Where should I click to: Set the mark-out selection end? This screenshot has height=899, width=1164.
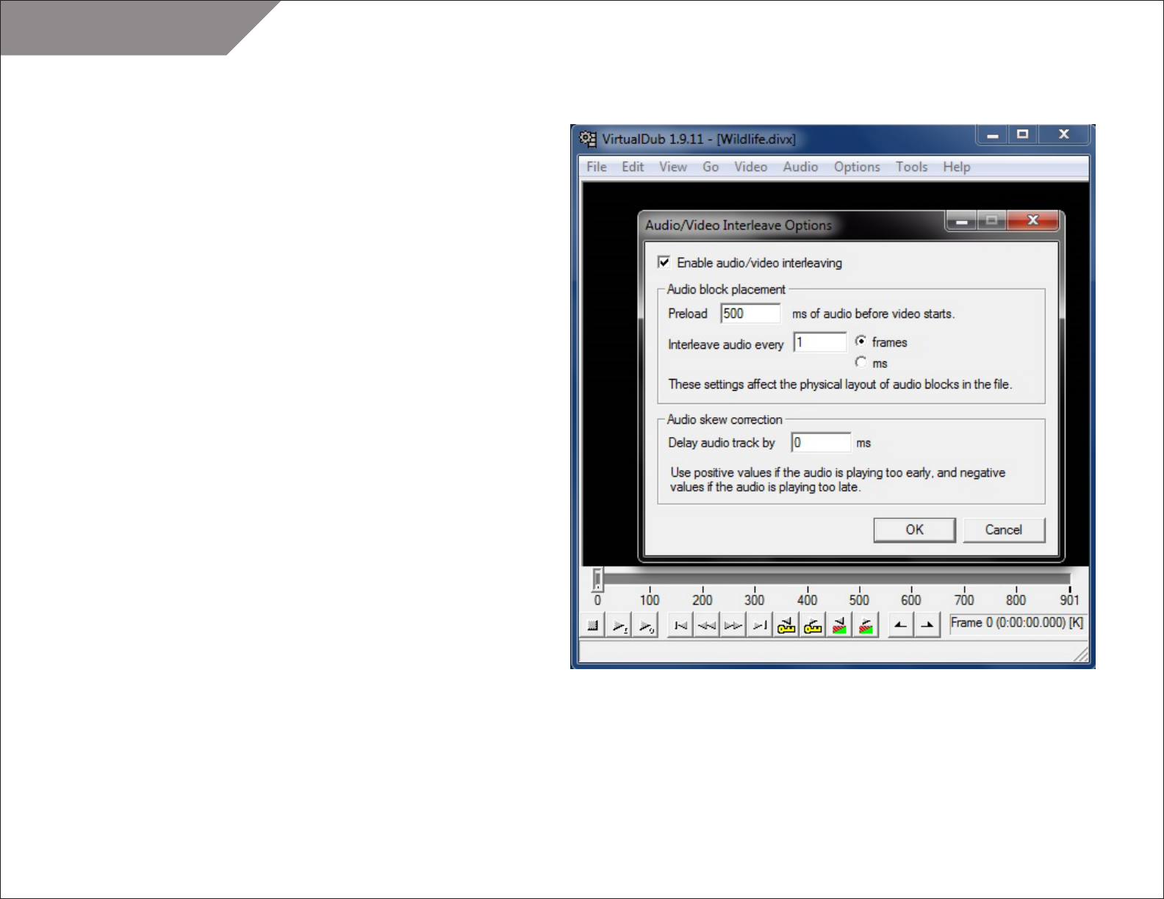(927, 626)
